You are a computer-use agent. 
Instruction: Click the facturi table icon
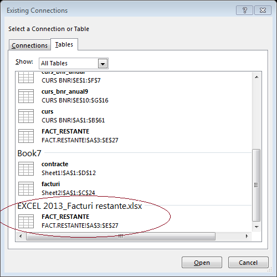pos(26,189)
